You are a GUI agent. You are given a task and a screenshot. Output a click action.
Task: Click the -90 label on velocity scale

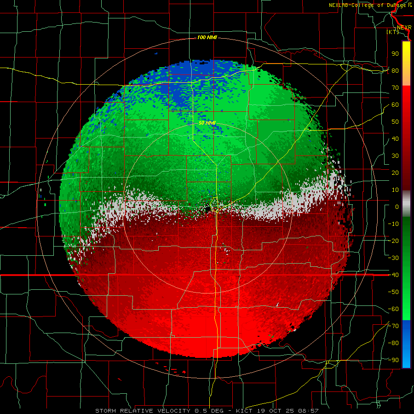pos(393,360)
